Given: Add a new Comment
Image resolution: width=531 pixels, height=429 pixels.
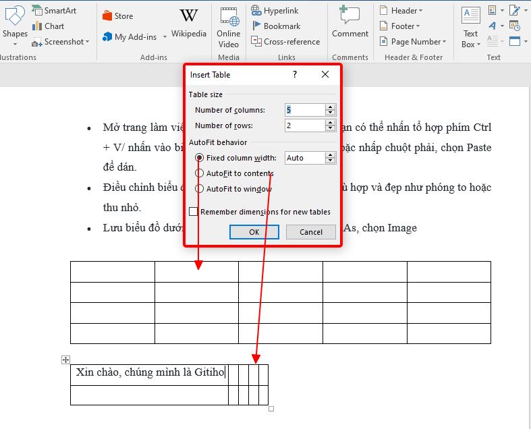Looking at the screenshot, I should point(350,22).
